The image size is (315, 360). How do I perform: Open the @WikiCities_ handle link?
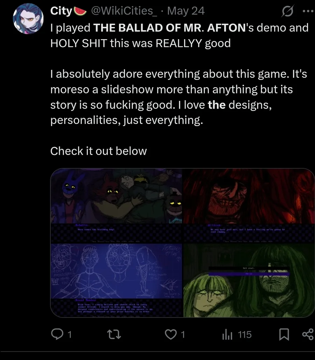pyautogui.click(x=124, y=11)
